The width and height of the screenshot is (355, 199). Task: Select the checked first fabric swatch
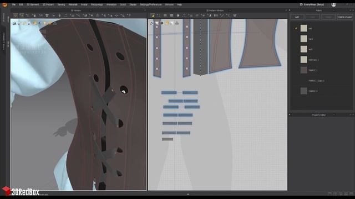click(x=303, y=28)
